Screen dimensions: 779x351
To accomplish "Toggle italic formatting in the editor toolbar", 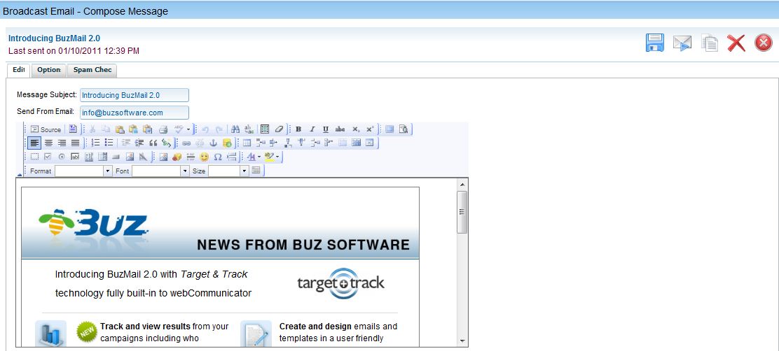I will point(312,129).
